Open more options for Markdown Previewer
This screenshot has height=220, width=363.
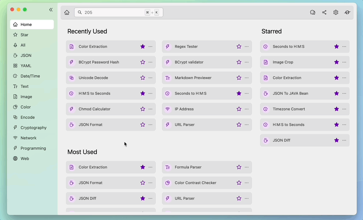pyautogui.click(x=247, y=78)
